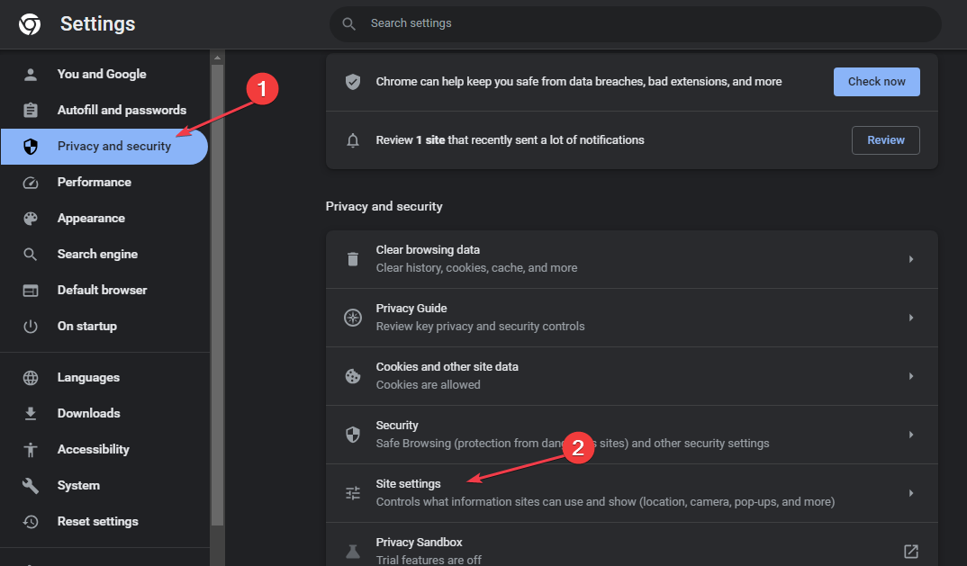The width and height of the screenshot is (967, 566).
Task: Go to On startup settings
Action: click(104, 326)
